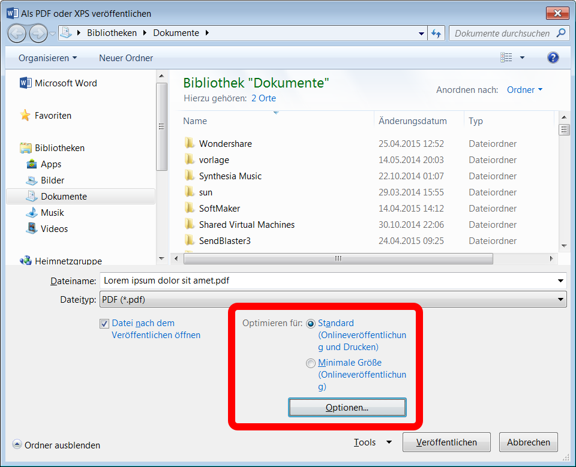576x467 pixels.
Task: Select Favoriten star in sidebar
Action: point(25,115)
